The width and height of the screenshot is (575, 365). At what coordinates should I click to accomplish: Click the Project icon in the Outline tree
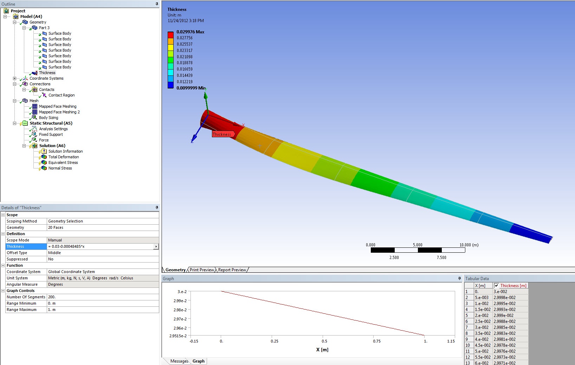click(6, 11)
